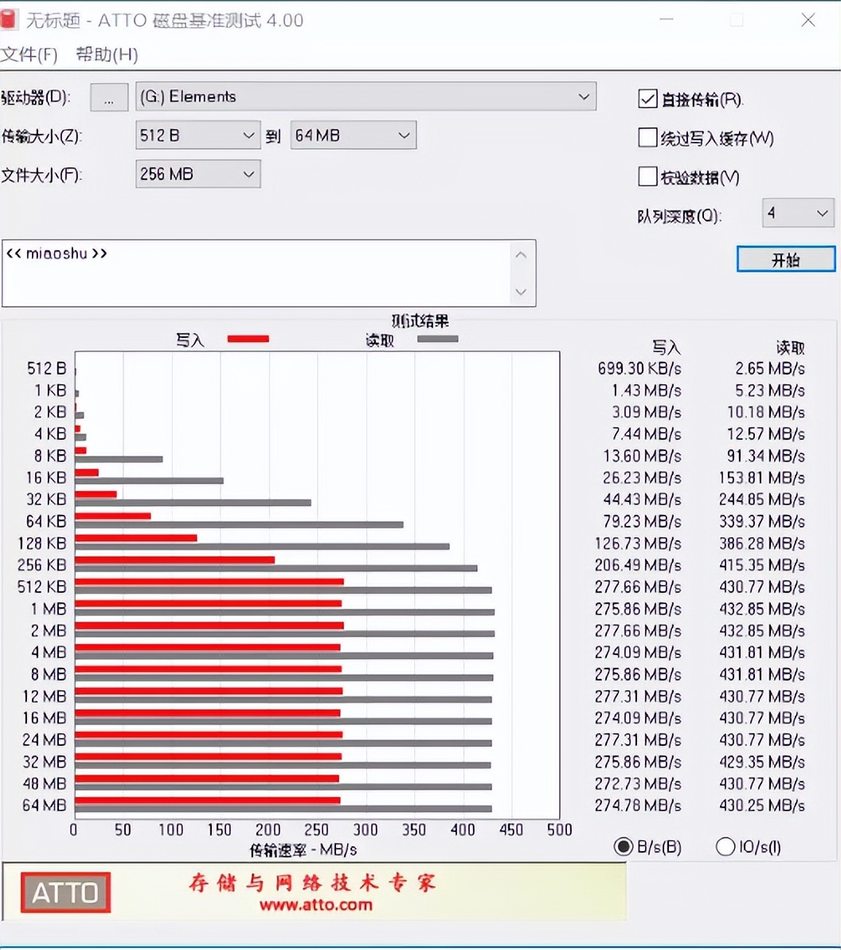Screen dimensions: 841x950
Task: Click the down scroll arrow of the description box
Action: click(521, 292)
